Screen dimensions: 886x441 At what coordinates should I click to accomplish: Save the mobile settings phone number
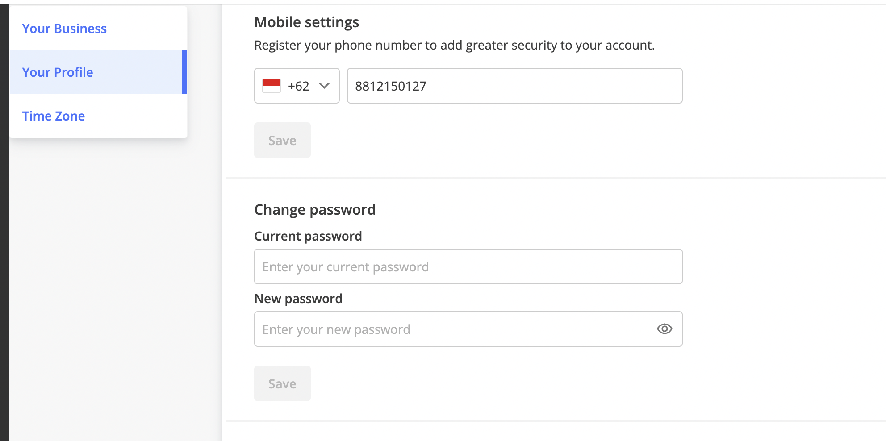pyautogui.click(x=282, y=140)
